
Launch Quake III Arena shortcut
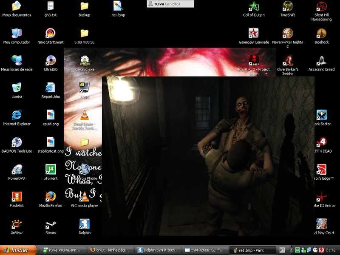322,196
